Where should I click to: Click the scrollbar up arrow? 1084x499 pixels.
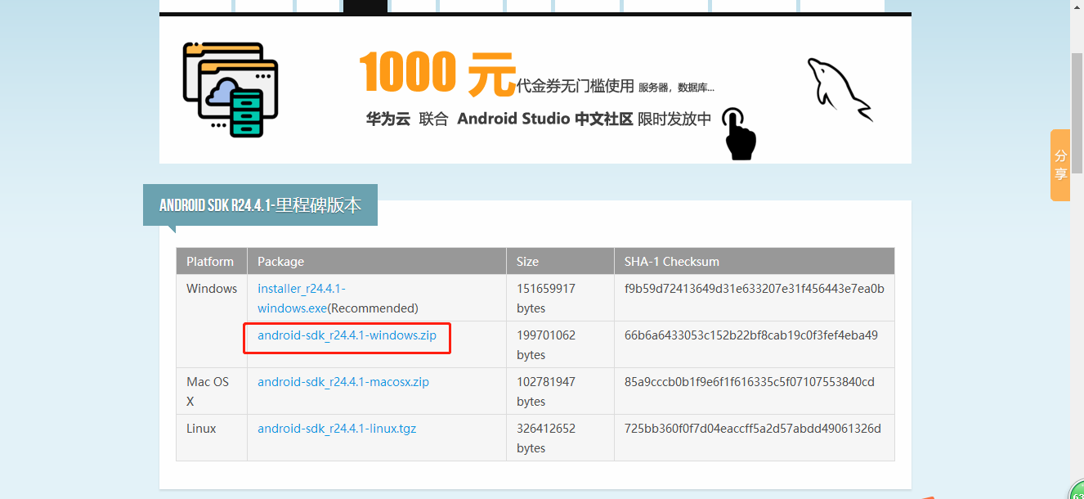(1077, 7)
